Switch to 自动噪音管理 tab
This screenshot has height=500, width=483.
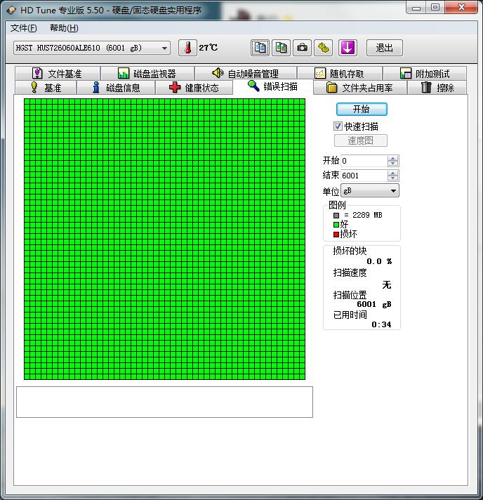point(246,74)
